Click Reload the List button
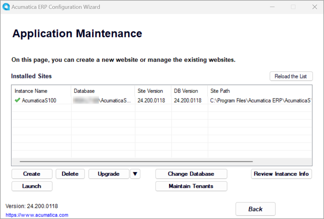The width and height of the screenshot is (324, 219). (291, 76)
